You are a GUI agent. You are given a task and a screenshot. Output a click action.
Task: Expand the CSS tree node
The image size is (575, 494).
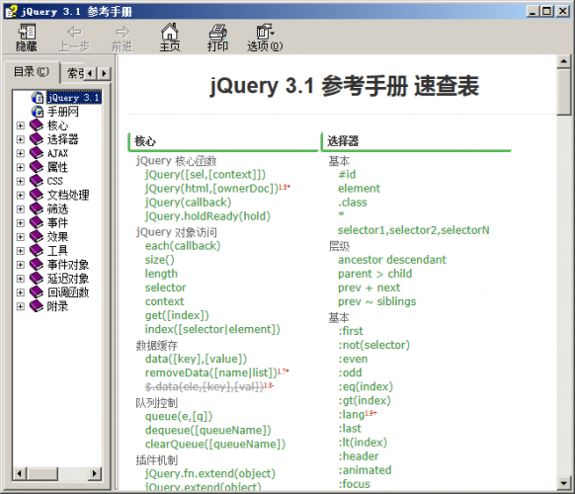coord(20,182)
